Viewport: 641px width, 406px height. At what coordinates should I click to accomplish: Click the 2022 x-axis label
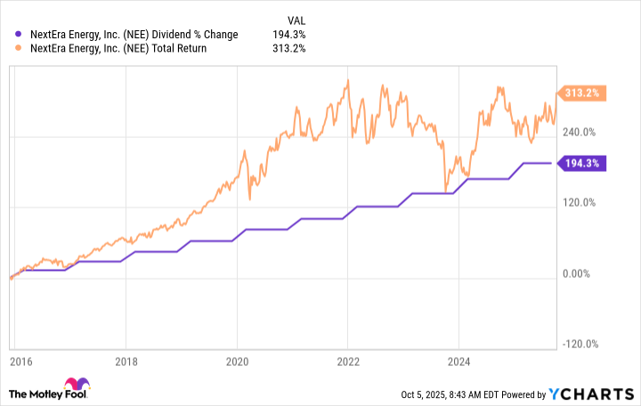(x=347, y=363)
